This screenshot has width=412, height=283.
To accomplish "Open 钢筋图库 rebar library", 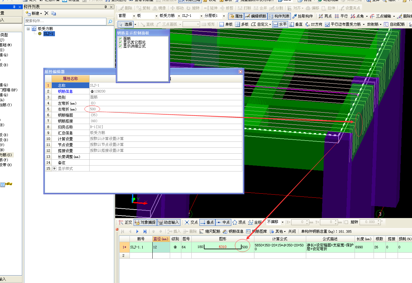I will (x=257, y=231).
